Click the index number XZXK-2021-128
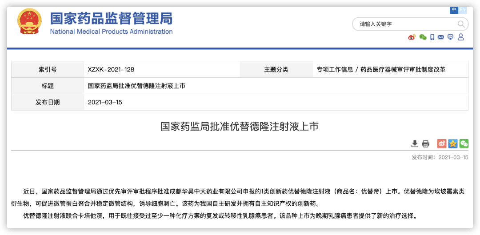The width and height of the screenshot is (480, 235). pyautogui.click(x=111, y=69)
